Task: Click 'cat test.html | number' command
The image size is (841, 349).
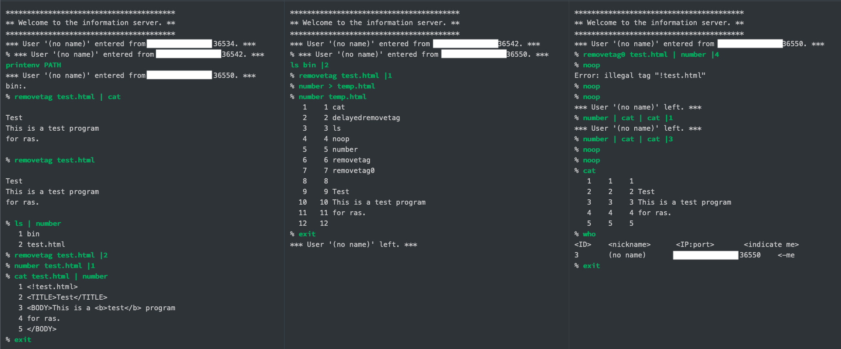Action: point(61,276)
